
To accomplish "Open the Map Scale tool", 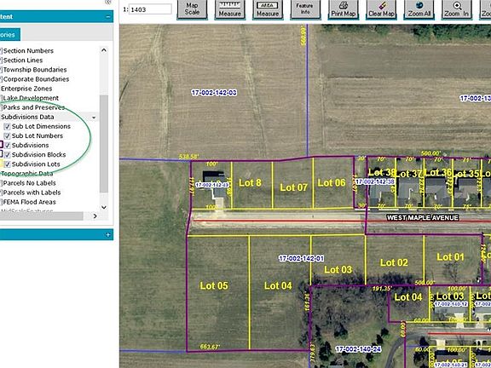I will point(192,9).
